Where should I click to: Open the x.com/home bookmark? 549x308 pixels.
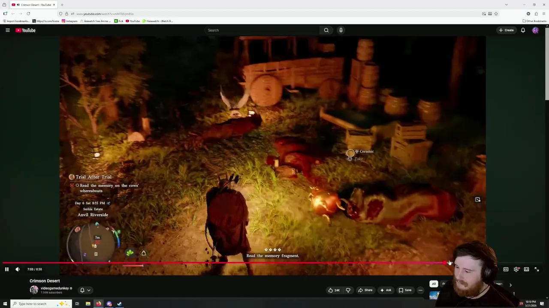[x=46, y=21]
